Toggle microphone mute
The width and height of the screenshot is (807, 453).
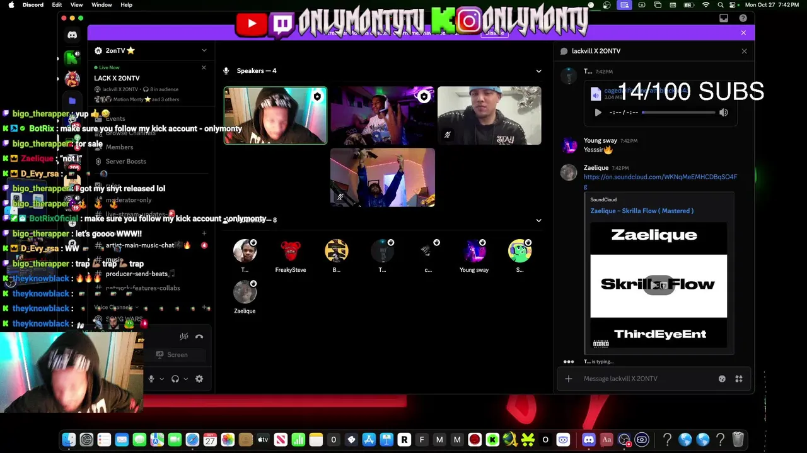[x=151, y=379]
